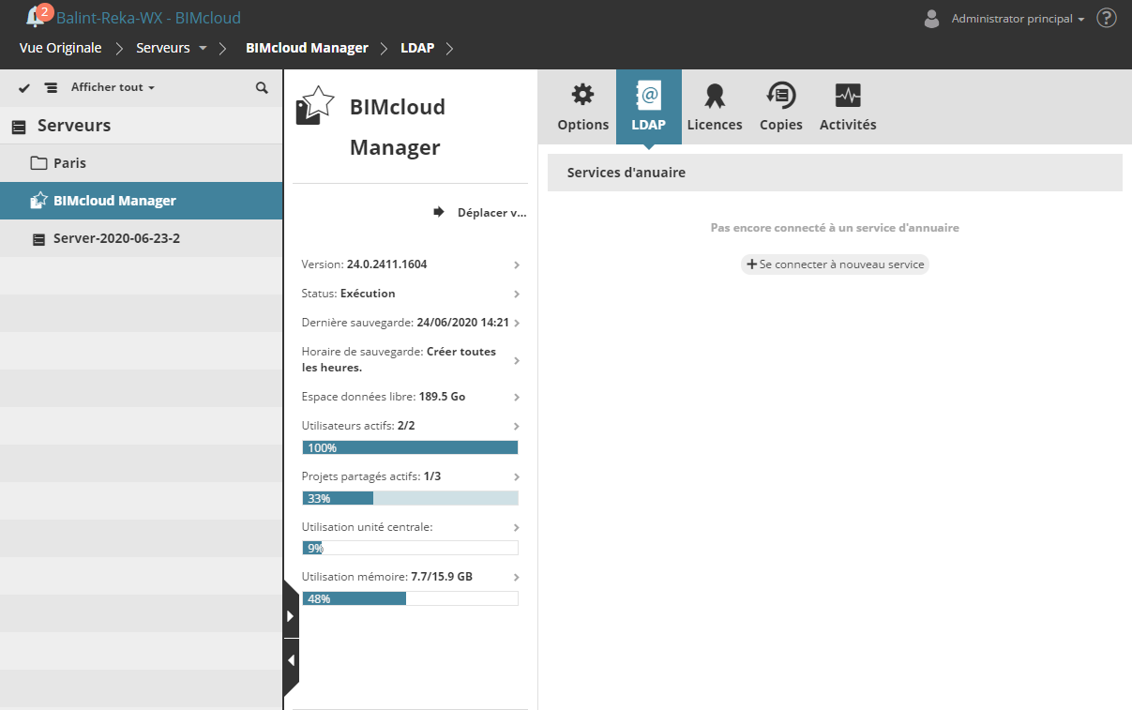
Task: Expand the Espace données libre row chevron
Action: pyautogui.click(x=517, y=398)
